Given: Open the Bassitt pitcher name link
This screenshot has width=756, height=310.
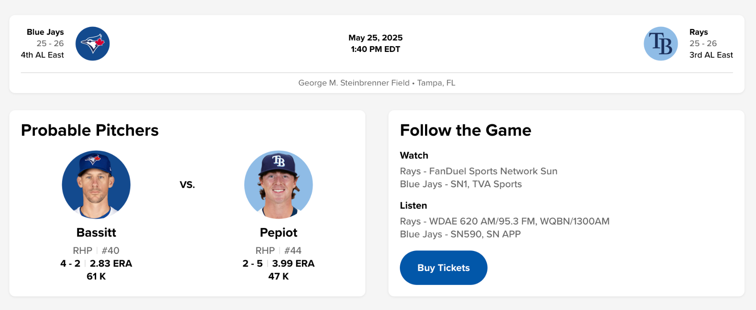Looking at the screenshot, I should pyautogui.click(x=96, y=232).
